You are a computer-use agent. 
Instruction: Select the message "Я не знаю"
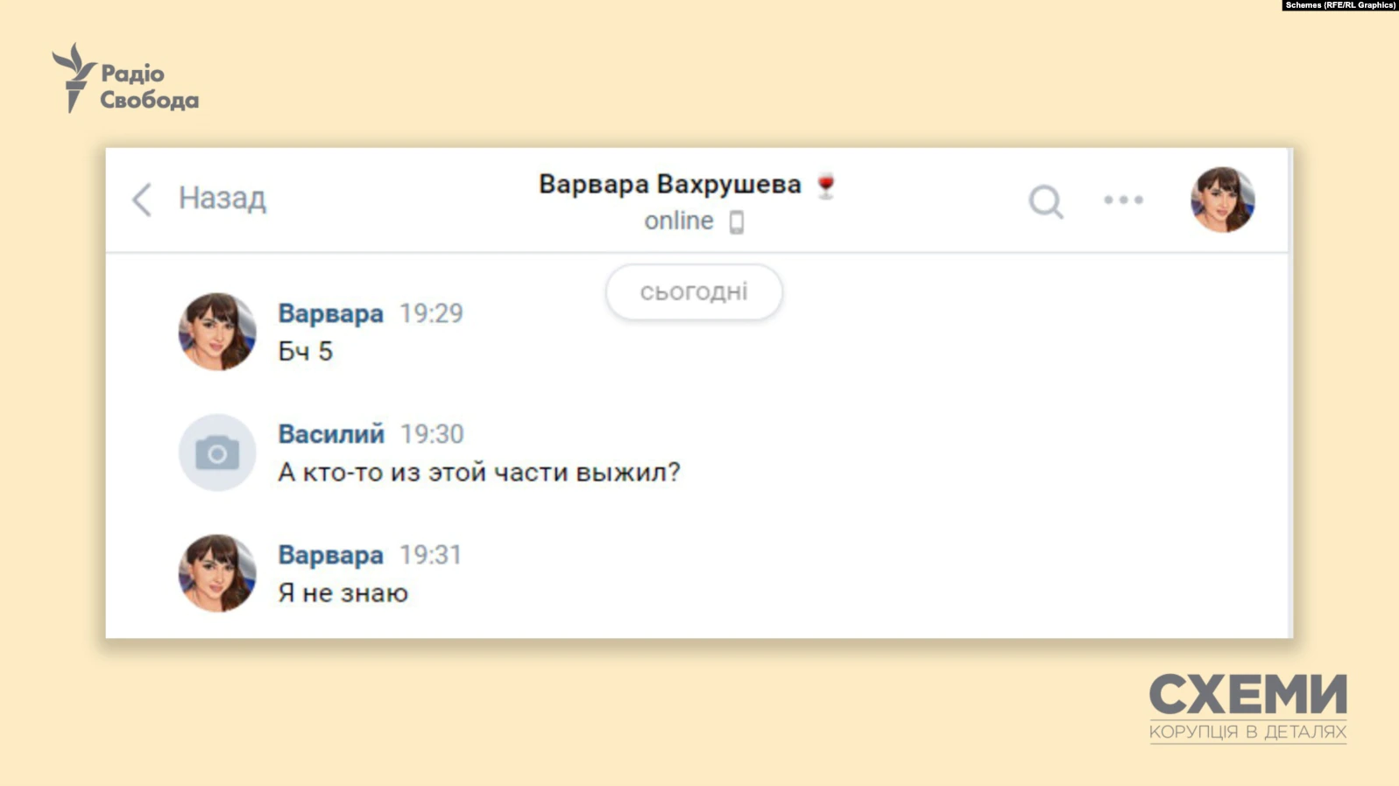point(343,593)
